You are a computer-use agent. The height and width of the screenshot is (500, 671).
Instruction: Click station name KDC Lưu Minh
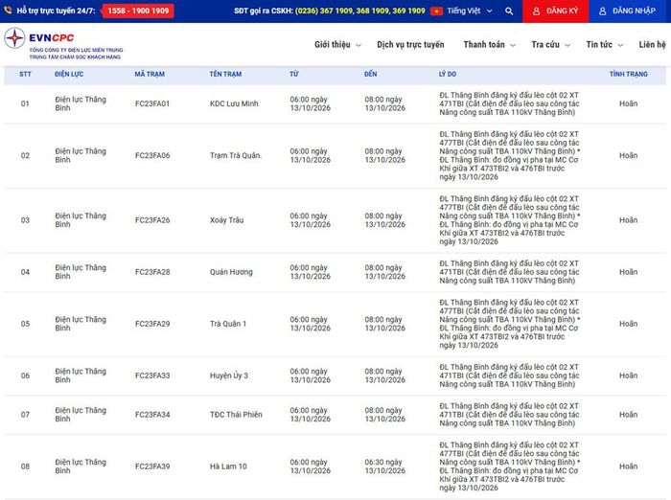[234, 103]
